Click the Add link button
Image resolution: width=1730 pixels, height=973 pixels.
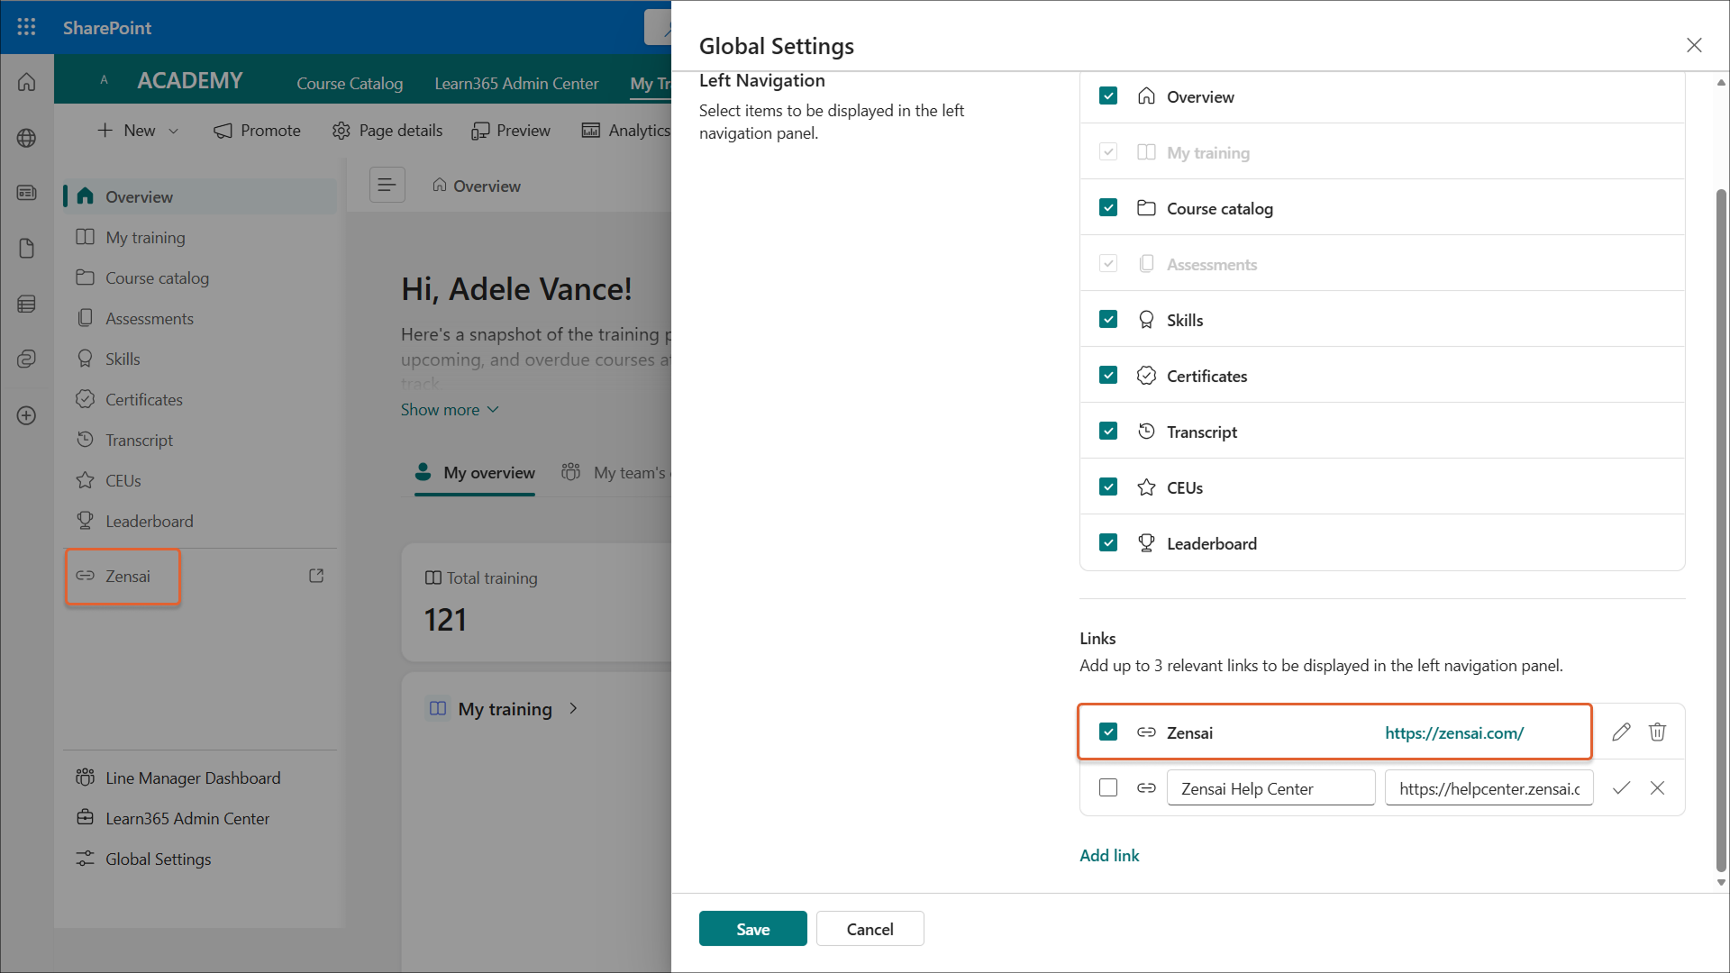pos(1109,856)
